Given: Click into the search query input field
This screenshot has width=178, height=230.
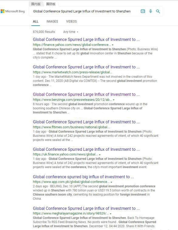Looking at the screenshot, I should pyautogui.click(x=82, y=11).
